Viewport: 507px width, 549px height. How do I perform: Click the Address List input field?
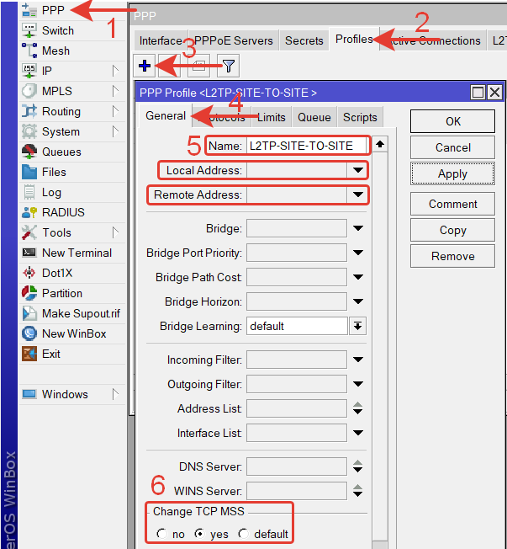click(297, 408)
